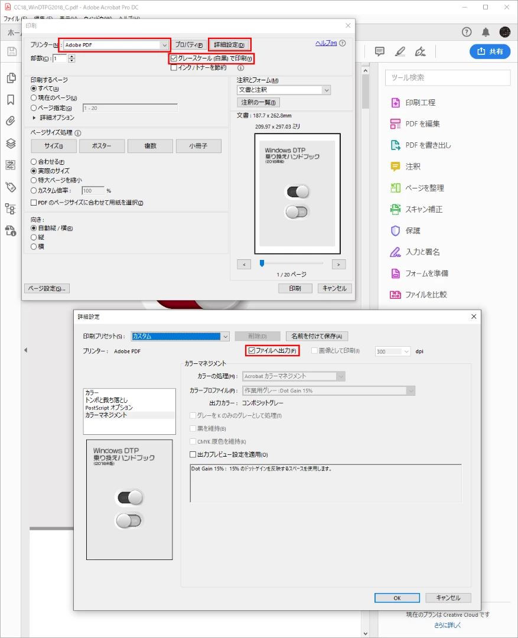
Task: Click the 詳細設定 button
Action: tap(229, 45)
